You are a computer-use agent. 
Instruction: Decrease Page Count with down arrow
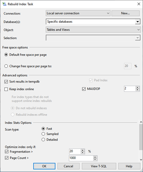(x=95, y=159)
